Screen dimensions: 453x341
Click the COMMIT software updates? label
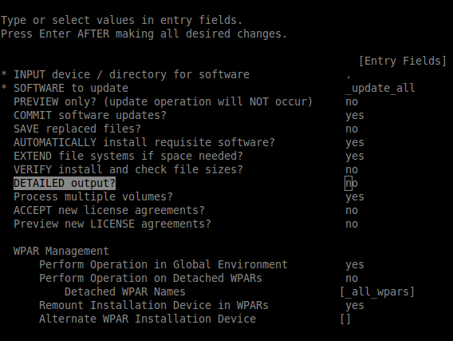tap(90, 116)
